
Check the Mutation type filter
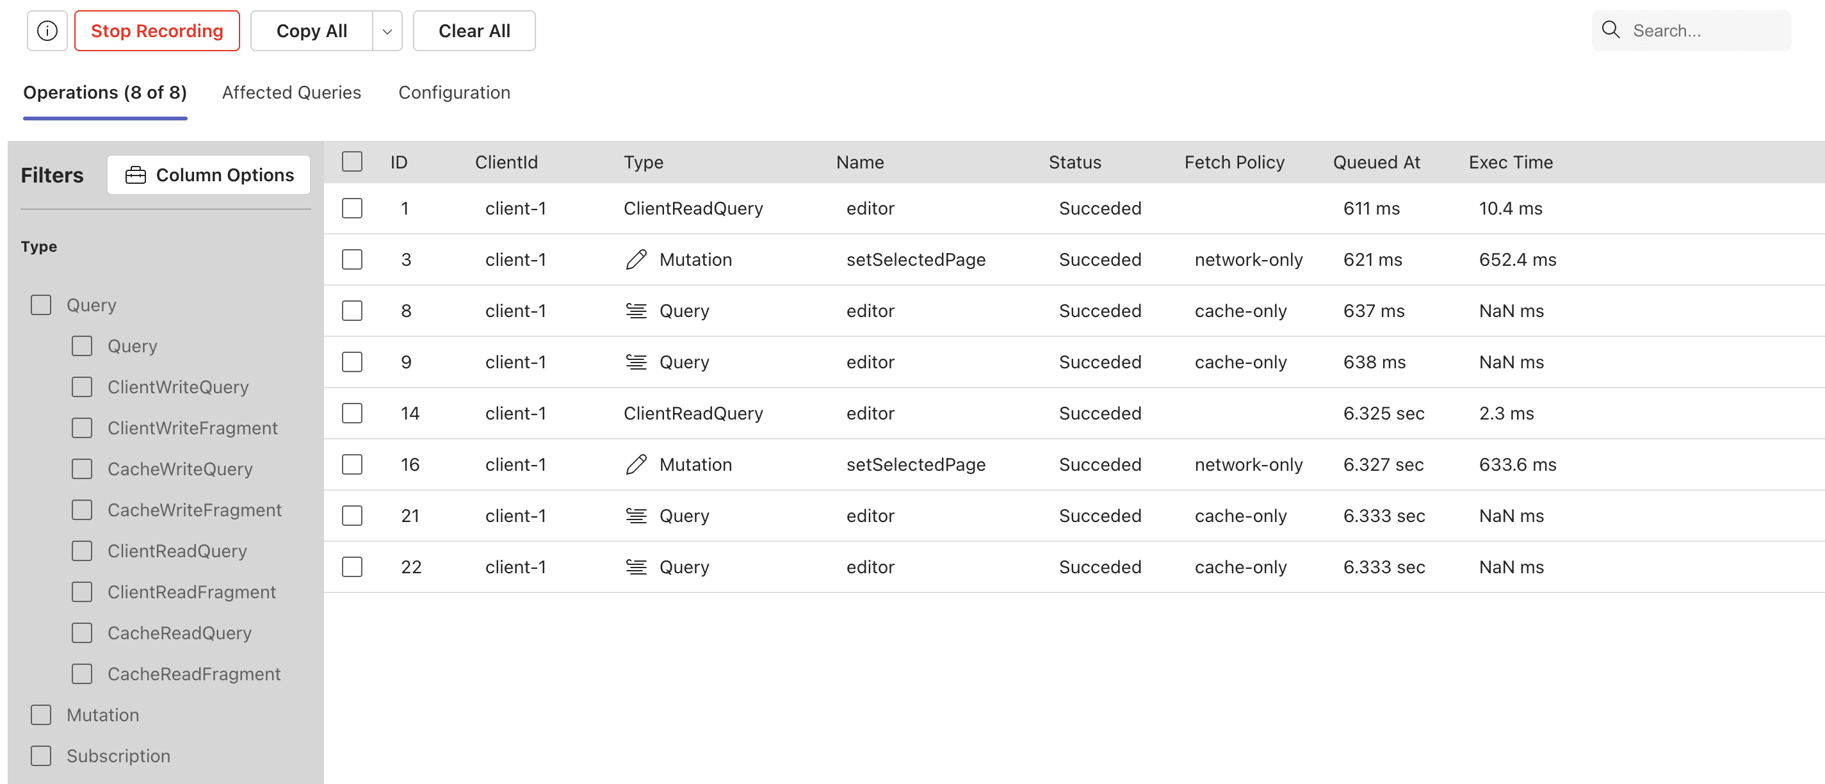click(x=41, y=715)
